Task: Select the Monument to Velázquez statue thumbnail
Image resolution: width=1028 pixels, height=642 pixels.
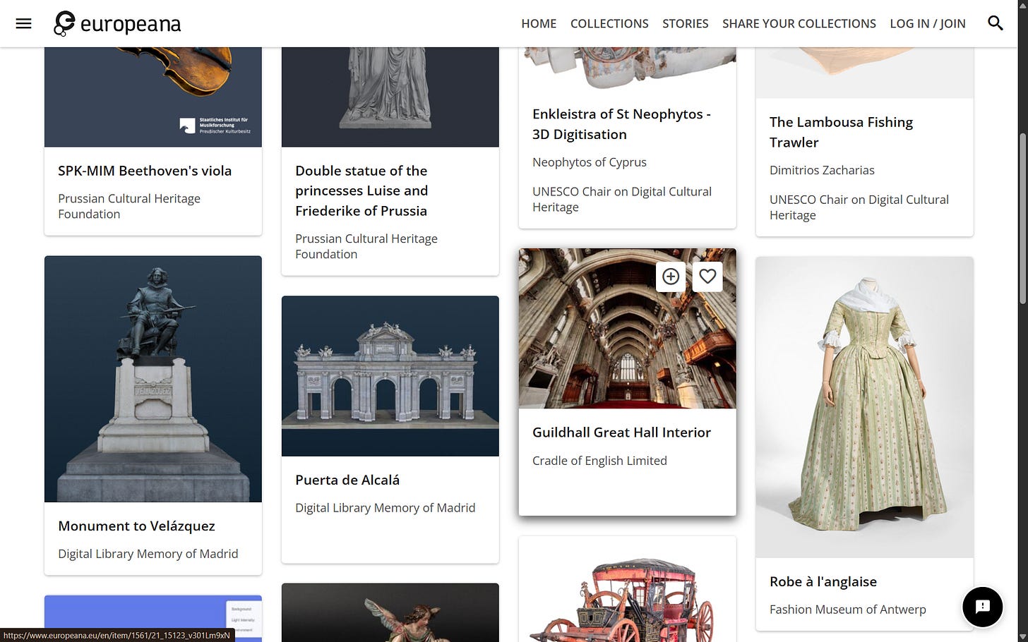Action: coord(153,379)
